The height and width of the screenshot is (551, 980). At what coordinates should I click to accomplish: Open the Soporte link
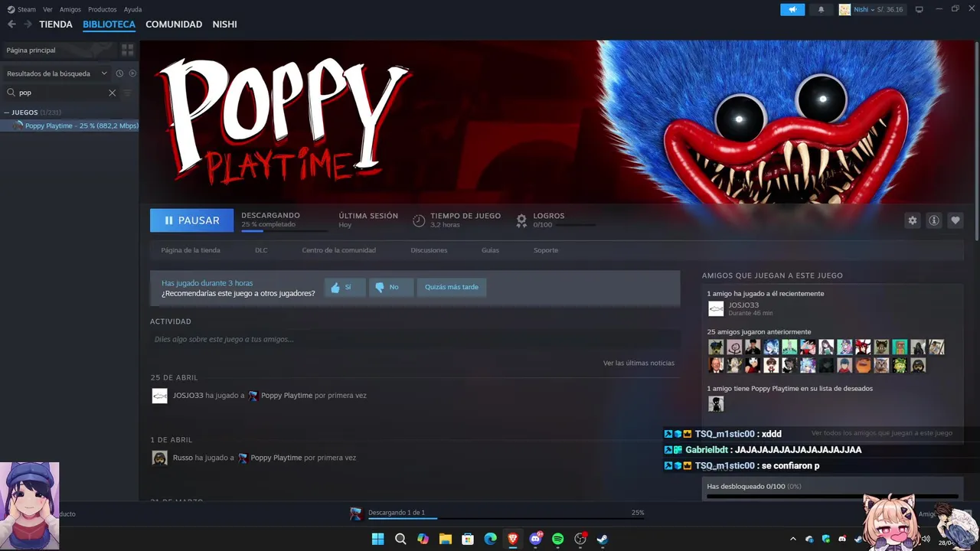(x=546, y=250)
